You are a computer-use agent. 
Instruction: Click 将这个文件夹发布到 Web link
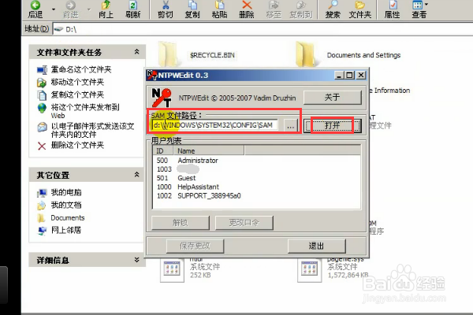tap(85, 111)
